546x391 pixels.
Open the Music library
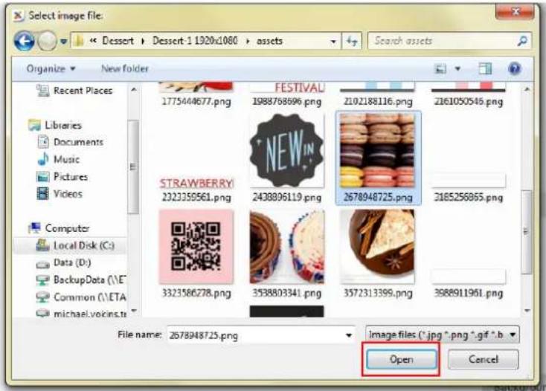click(66, 159)
